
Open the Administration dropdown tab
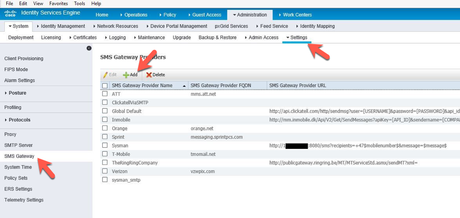(250, 15)
